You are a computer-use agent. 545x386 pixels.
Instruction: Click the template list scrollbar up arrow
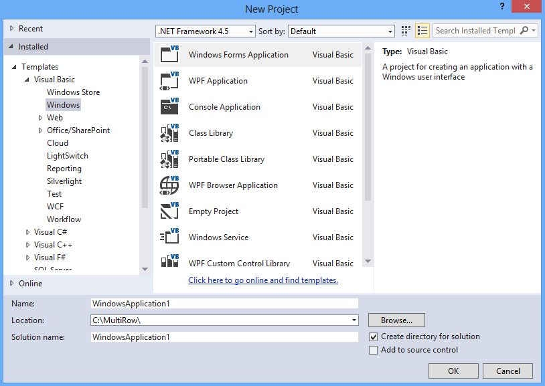(368, 48)
